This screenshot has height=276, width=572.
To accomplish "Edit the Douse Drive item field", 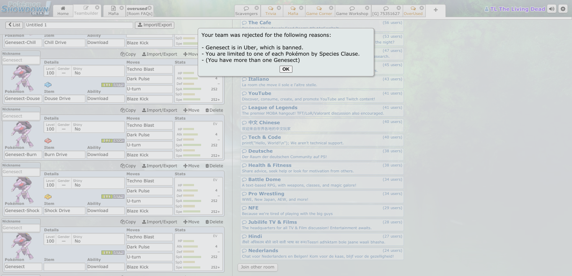I will coord(64,99).
